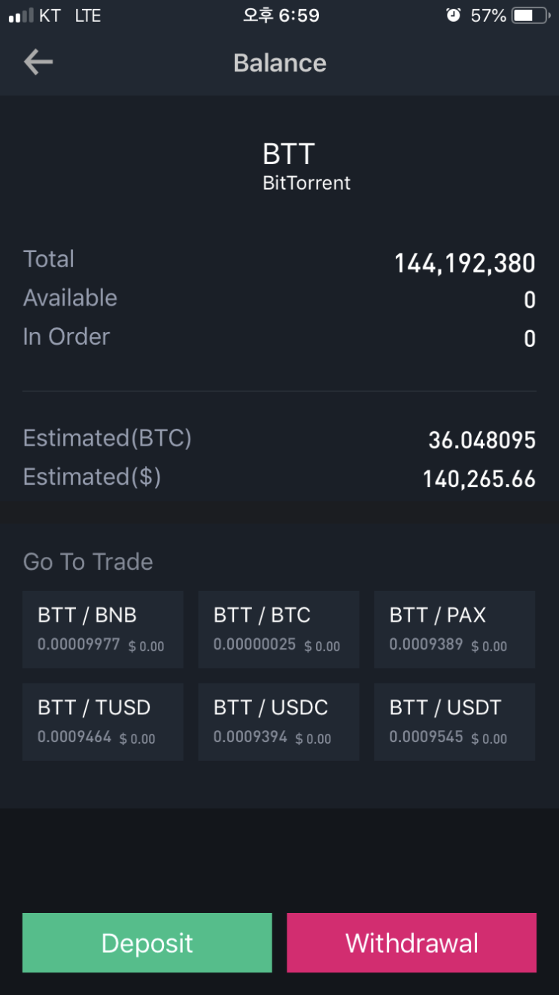Trade the BTT / USDT pair

pyautogui.click(x=454, y=722)
